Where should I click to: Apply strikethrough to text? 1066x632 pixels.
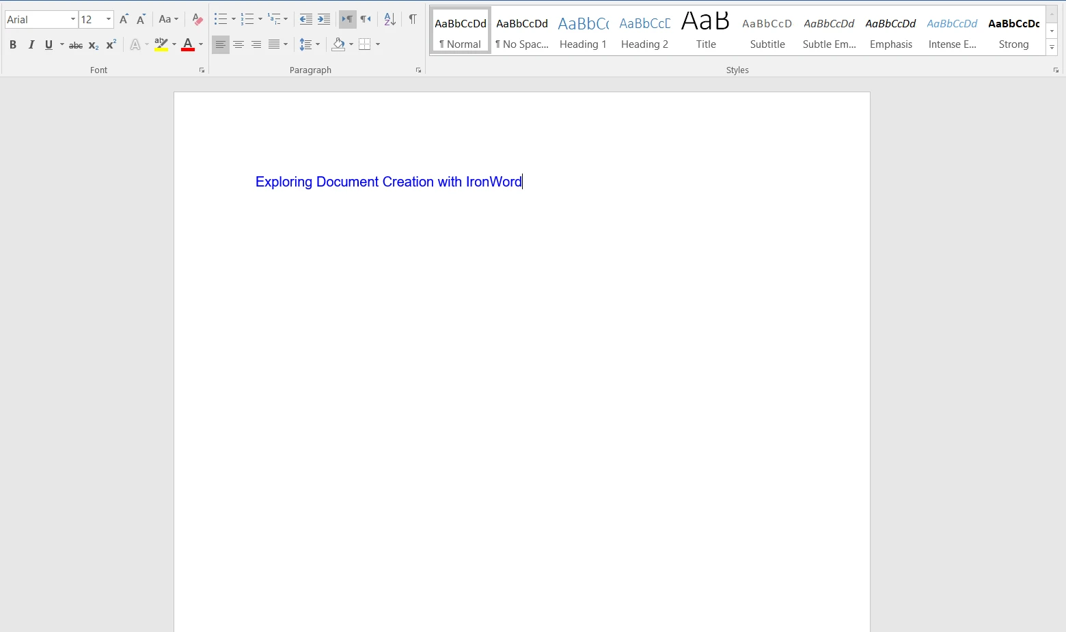[76, 45]
